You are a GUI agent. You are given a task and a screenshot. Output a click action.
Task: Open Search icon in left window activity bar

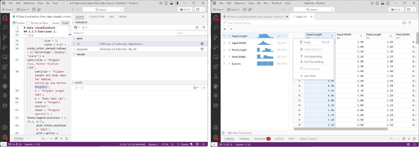click(x=5, y=28)
